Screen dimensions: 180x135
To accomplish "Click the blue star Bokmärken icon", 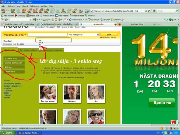I will coord(70,20).
